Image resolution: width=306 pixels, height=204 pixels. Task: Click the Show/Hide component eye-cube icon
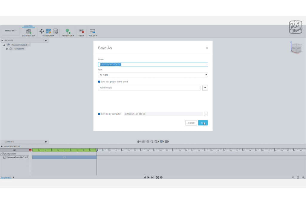click(55, 31)
